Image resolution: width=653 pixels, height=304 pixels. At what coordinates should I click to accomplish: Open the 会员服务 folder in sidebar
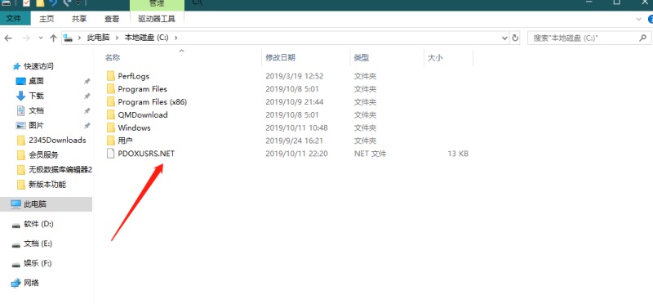pyautogui.click(x=44, y=155)
